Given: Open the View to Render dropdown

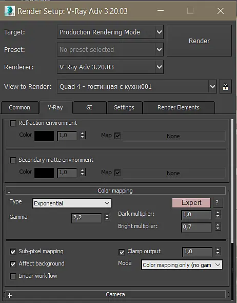Looking at the screenshot, I should 137,87.
